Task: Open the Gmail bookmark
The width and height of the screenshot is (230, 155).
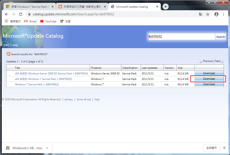Action: tap(30, 21)
